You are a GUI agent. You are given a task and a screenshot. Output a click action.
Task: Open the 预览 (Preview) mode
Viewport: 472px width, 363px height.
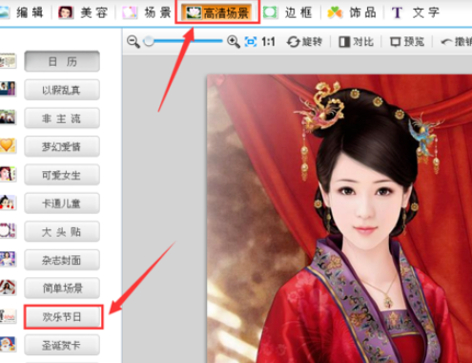[x=407, y=42]
